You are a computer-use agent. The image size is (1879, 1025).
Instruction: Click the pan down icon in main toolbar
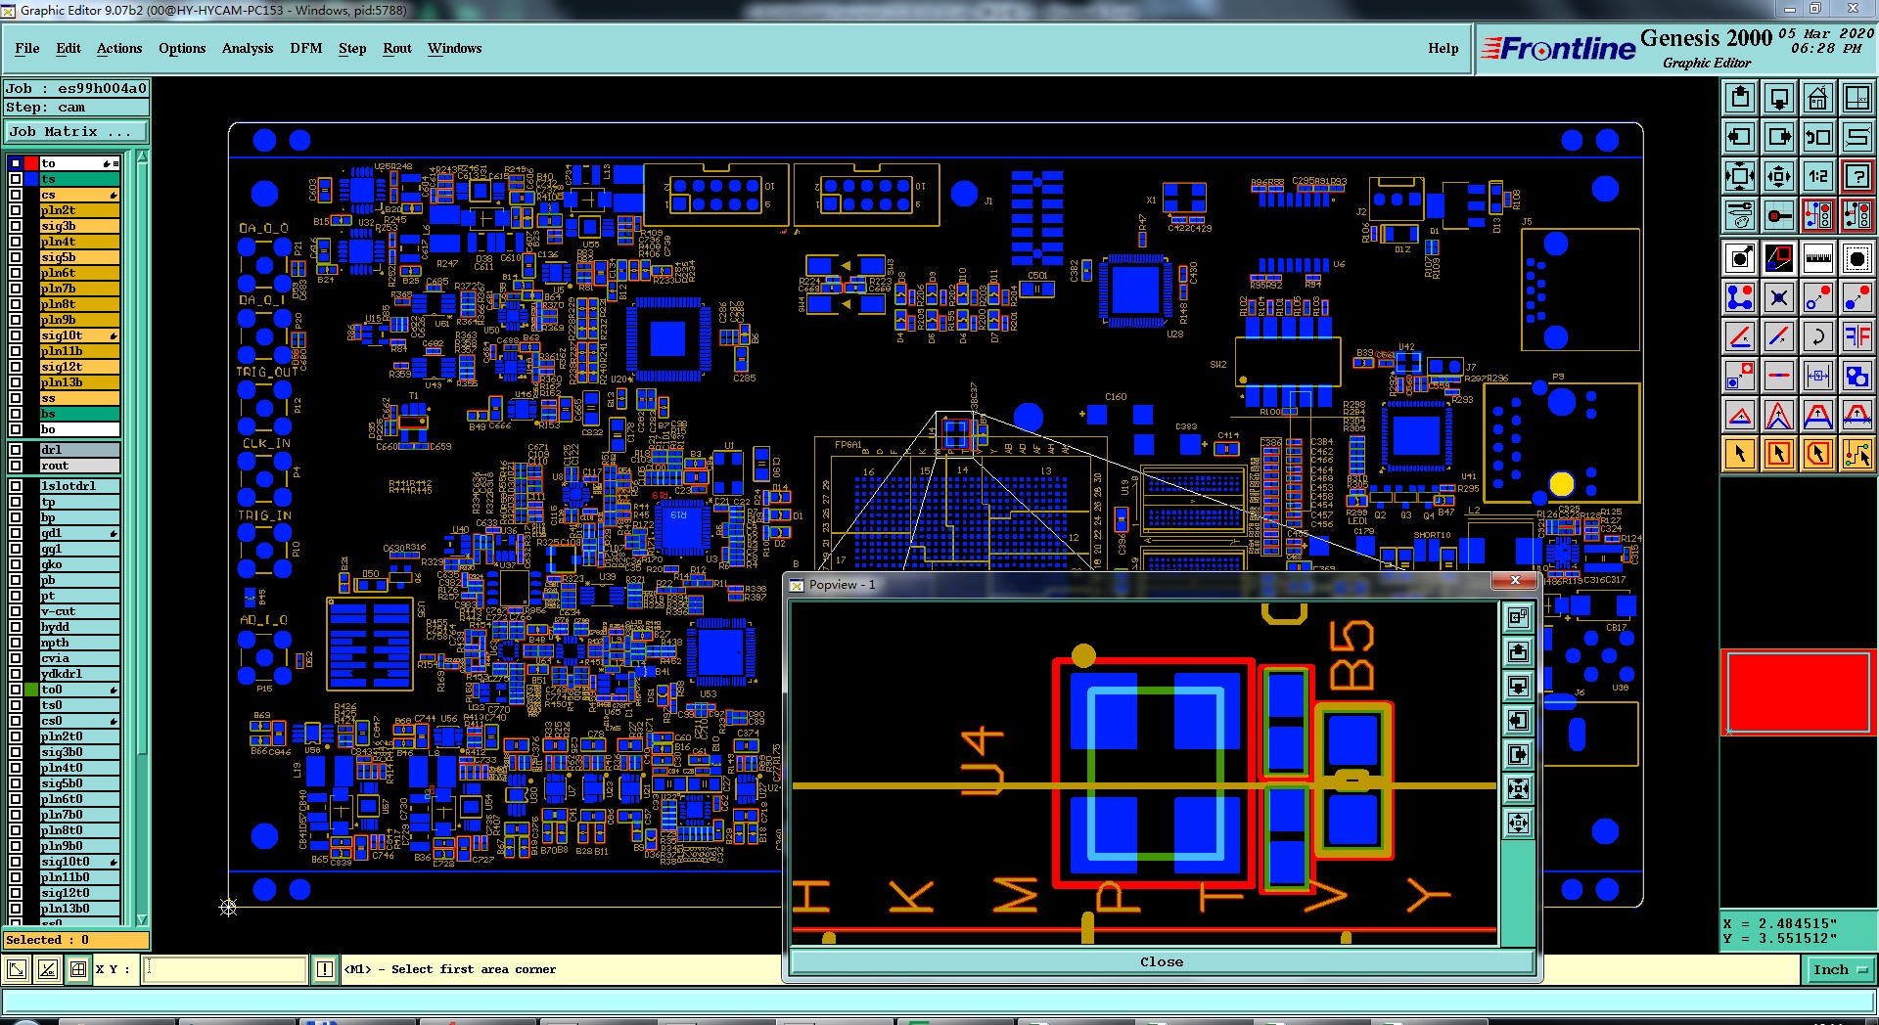[1779, 98]
